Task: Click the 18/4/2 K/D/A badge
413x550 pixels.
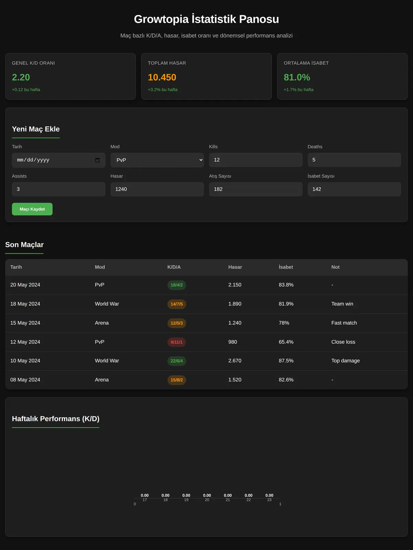Action: pyautogui.click(x=177, y=285)
